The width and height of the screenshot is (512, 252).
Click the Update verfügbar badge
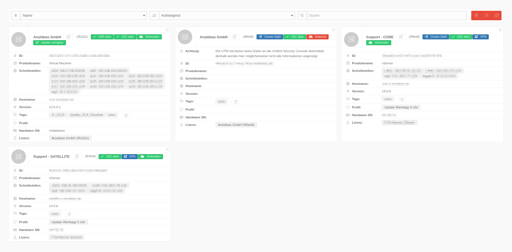(x=50, y=43)
